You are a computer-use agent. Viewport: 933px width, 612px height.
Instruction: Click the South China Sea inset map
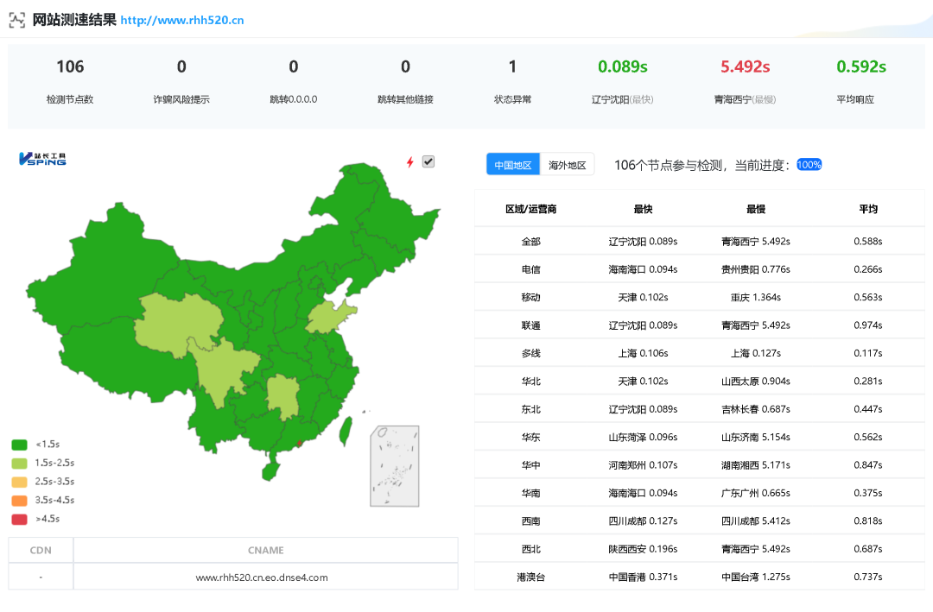pyautogui.click(x=394, y=466)
